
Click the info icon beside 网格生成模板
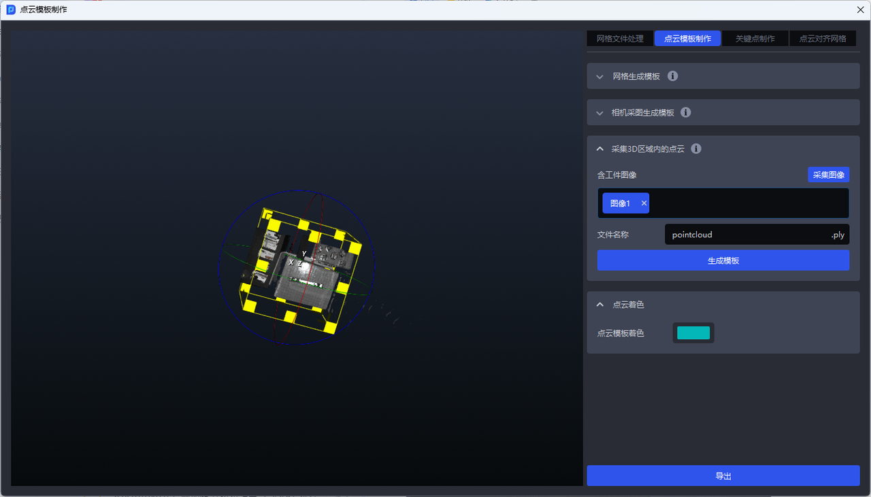pyautogui.click(x=672, y=76)
